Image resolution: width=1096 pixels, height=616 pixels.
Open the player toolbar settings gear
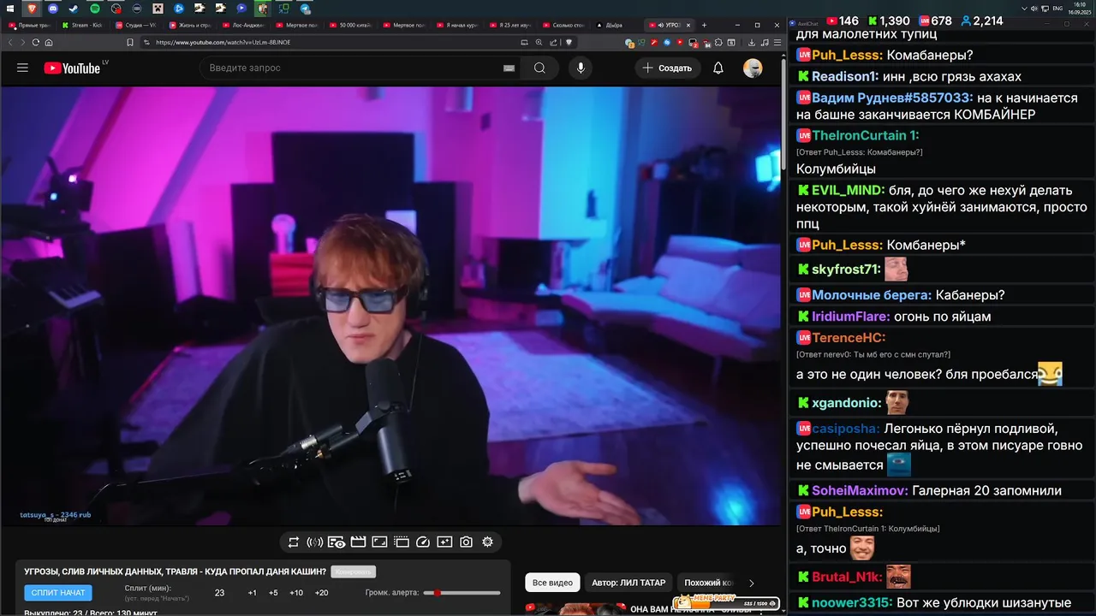[x=487, y=542]
